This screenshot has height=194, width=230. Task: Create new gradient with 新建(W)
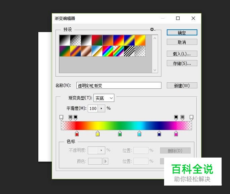[182, 85]
